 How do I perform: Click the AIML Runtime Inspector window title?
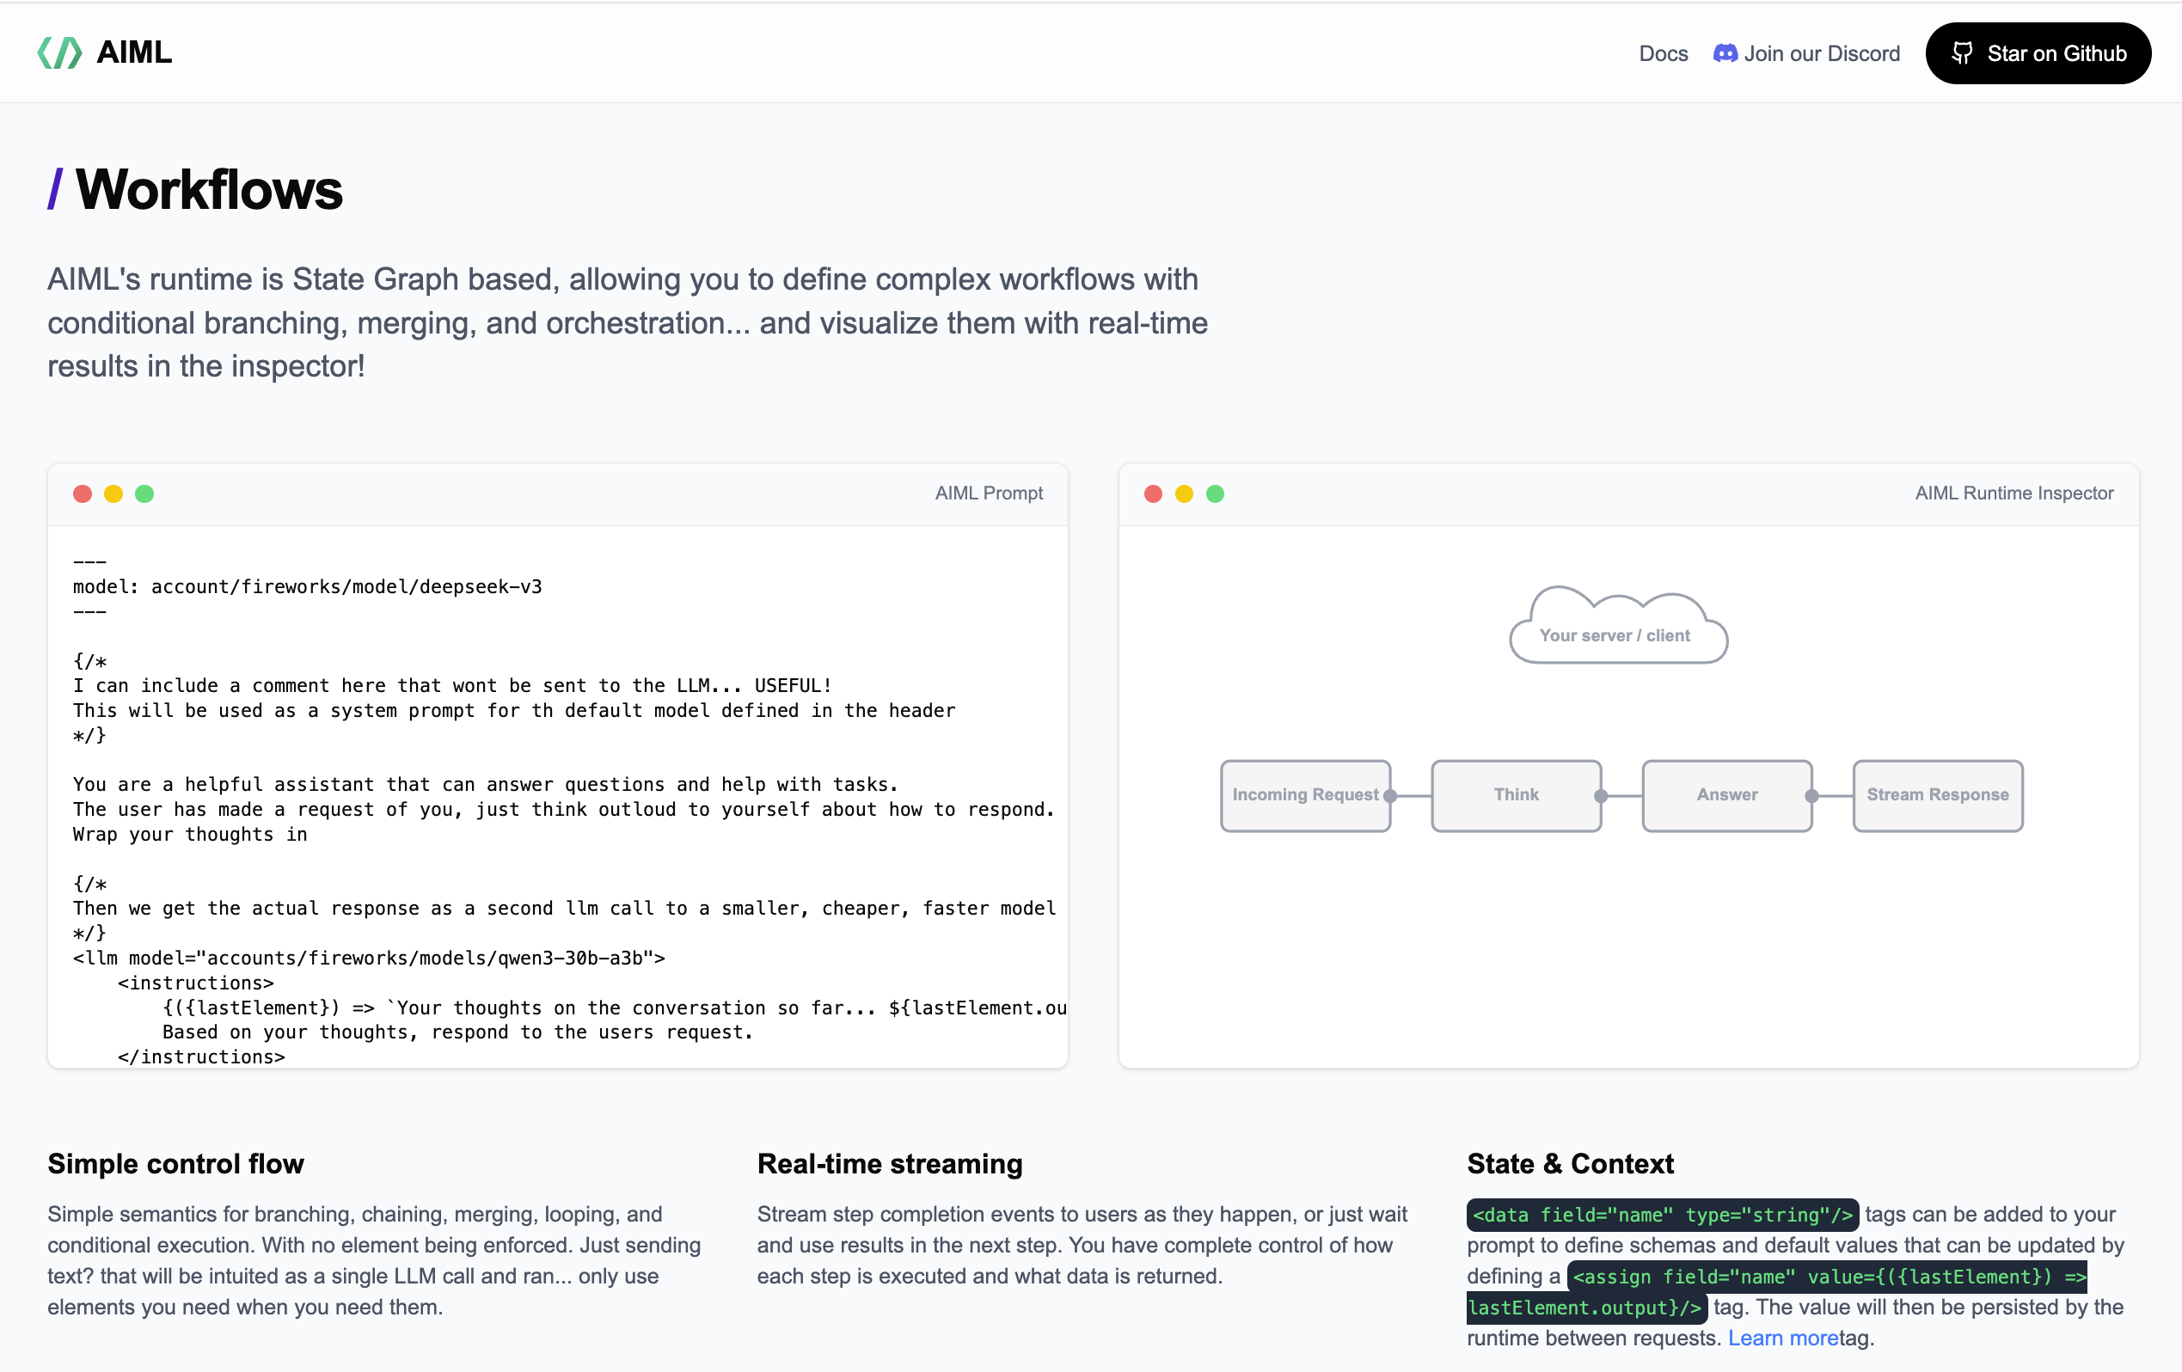tap(2013, 493)
